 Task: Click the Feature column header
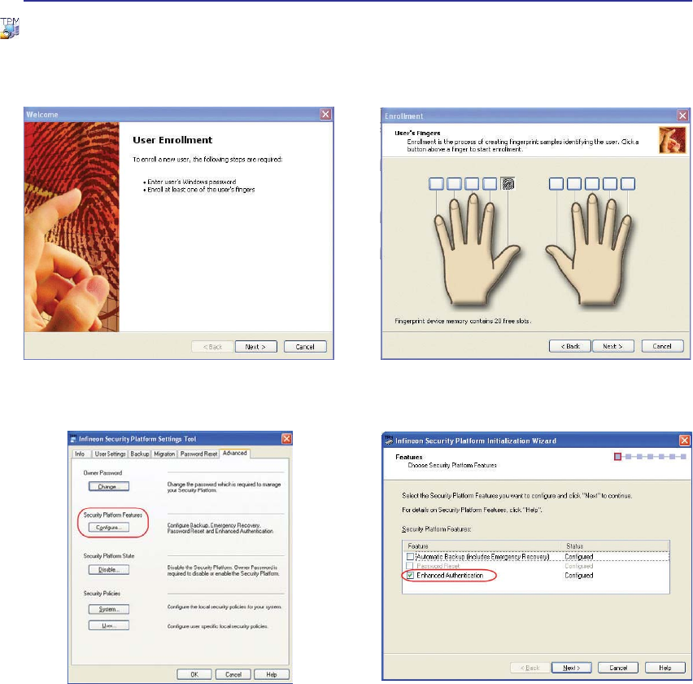coord(482,546)
